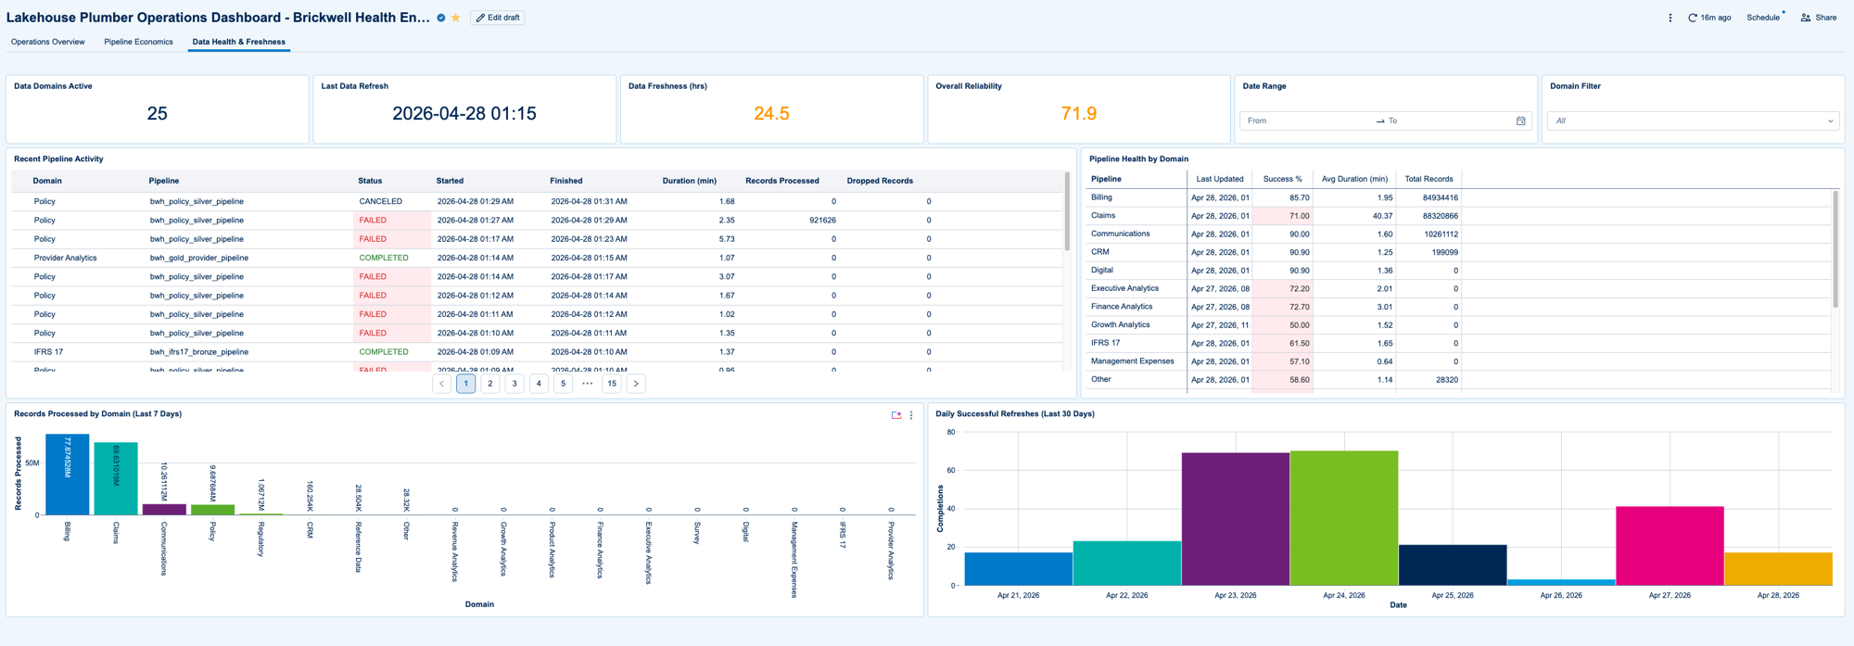1854x646 pixels.
Task: Click Overall Reliability value 71.9
Action: [x=1079, y=114]
